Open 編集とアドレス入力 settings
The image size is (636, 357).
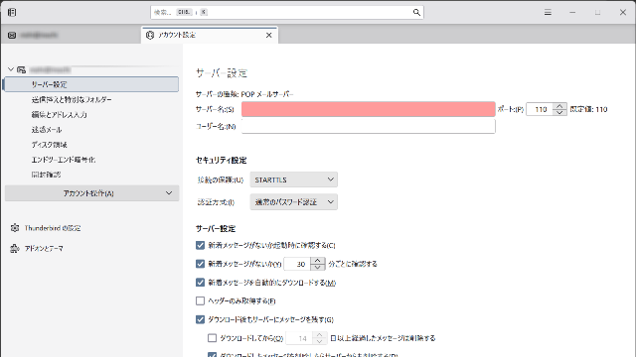click(x=60, y=115)
